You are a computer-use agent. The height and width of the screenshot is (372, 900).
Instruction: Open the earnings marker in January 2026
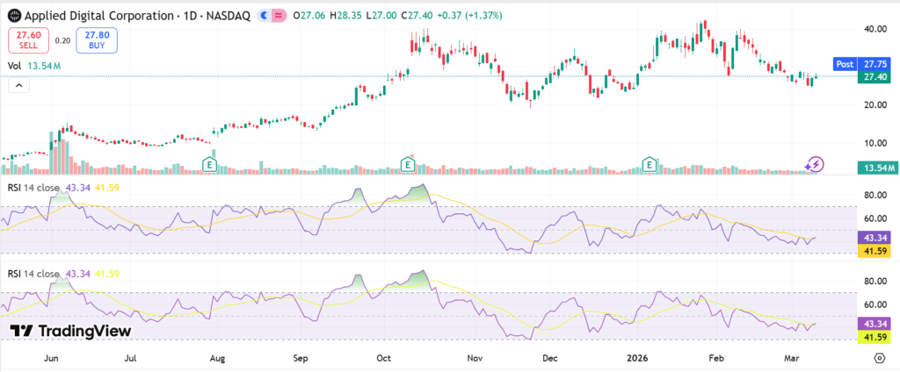pos(650,164)
